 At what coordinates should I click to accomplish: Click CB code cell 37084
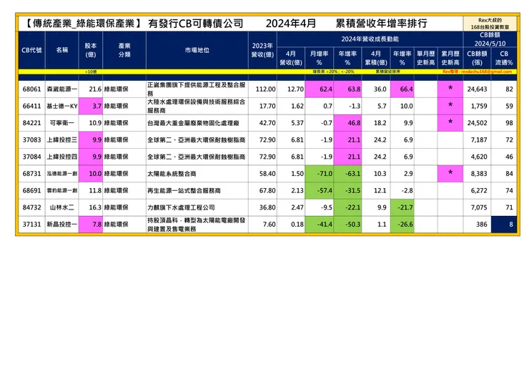click(x=31, y=157)
